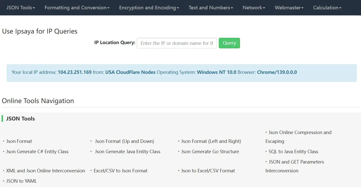Image resolution: width=361 pixels, height=189 pixels.
Task: Open the JSON Tools dropdown menu
Action: tap(20, 8)
